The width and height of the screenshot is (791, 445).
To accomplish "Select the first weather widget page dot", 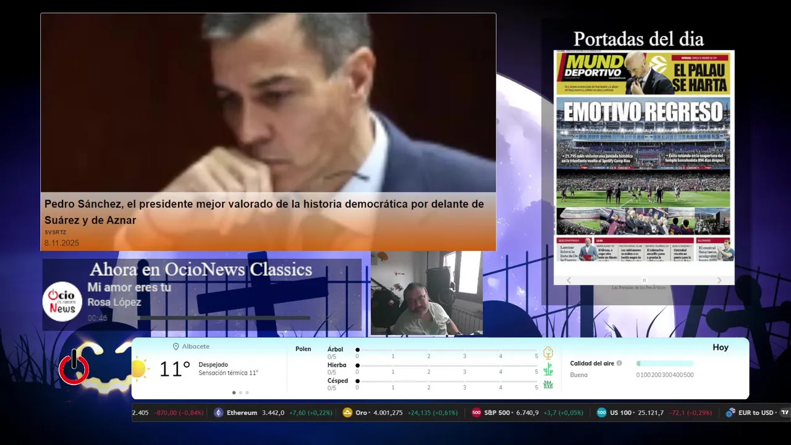I will 234,392.
